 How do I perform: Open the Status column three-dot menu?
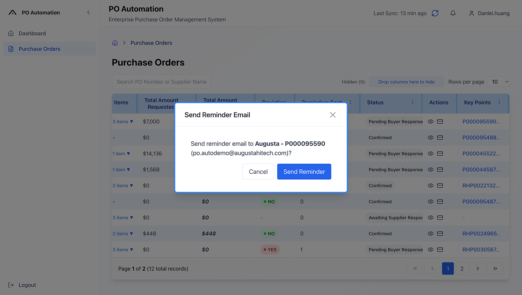coord(412,102)
